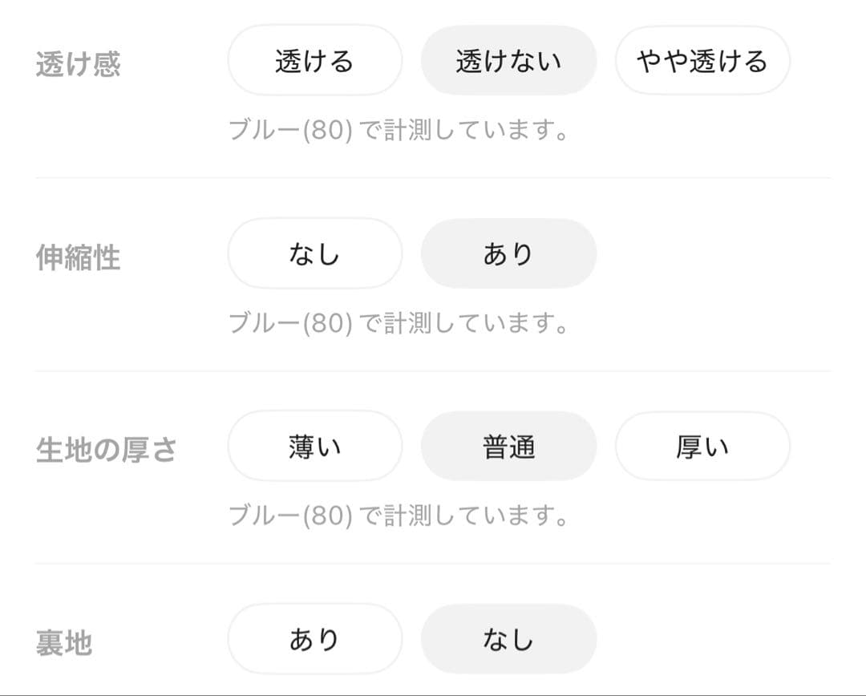Click the 透け感 row label
This screenshot has width=866, height=696.
(78, 63)
